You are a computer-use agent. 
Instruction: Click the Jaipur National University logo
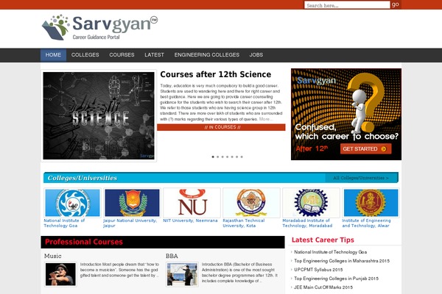point(132,203)
